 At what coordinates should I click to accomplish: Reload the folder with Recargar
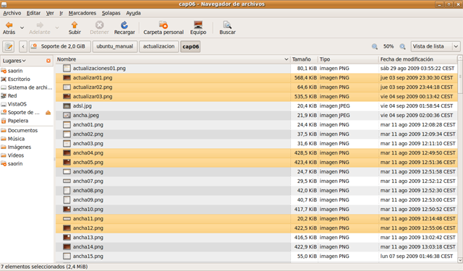point(124,25)
